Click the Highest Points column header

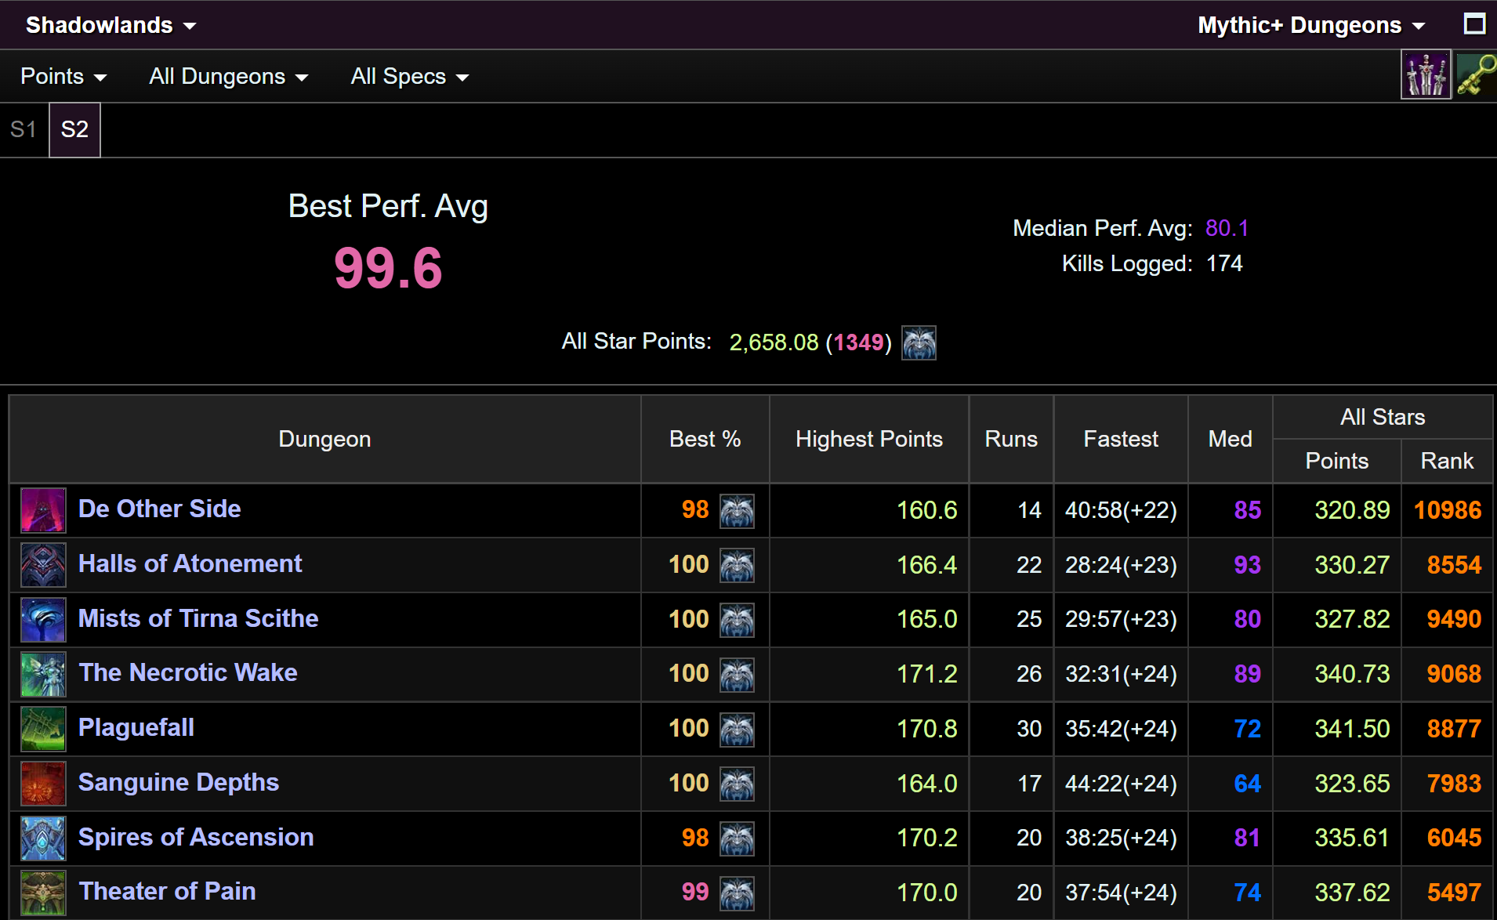869,439
